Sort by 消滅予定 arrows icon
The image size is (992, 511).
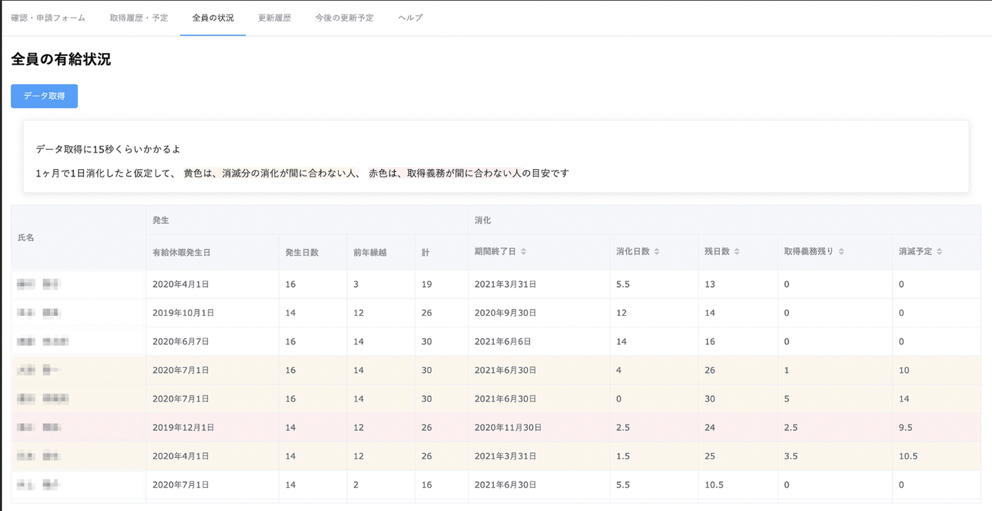(x=940, y=252)
